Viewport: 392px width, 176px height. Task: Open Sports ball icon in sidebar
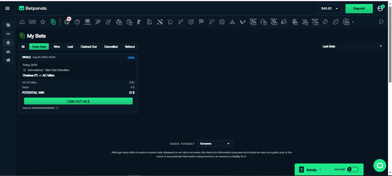pos(8,43)
